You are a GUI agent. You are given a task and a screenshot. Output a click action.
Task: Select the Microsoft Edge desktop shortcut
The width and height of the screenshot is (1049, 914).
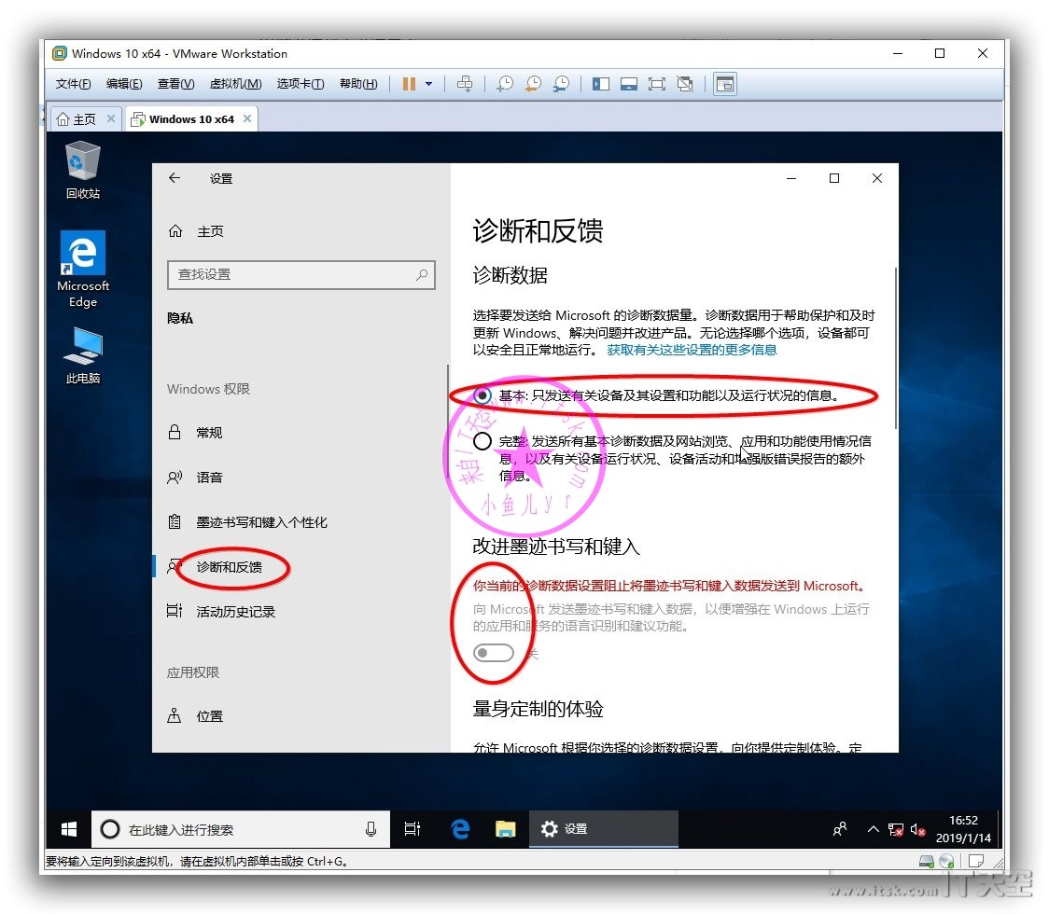click(x=83, y=270)
